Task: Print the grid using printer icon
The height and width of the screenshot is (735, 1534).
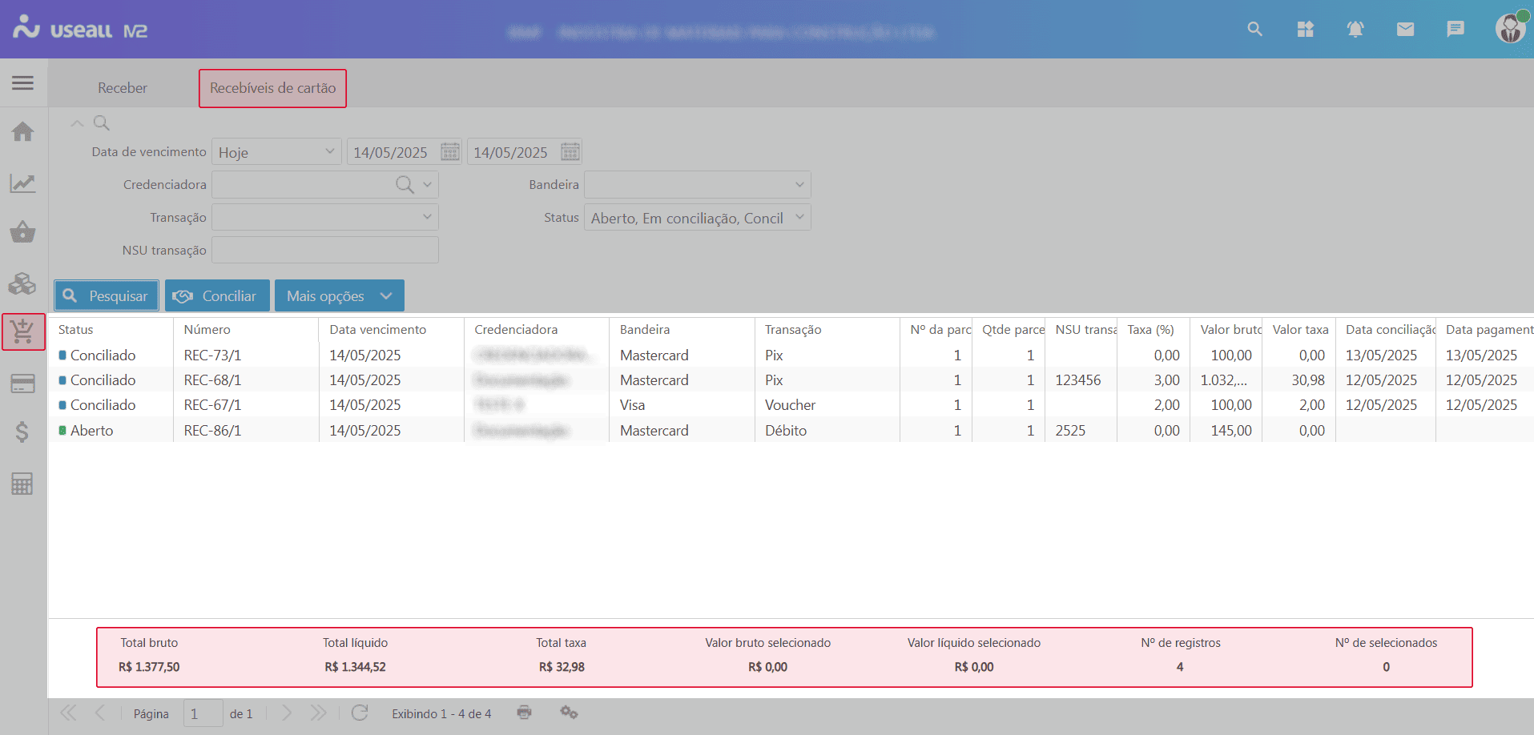Action: coord(524,713)
